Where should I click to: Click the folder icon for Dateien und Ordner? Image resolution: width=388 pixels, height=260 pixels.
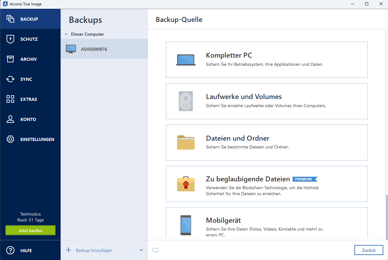click(186, 143)
